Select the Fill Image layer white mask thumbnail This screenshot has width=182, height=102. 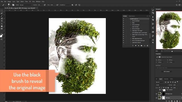click(164, 98)
